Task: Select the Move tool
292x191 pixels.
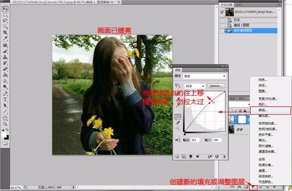Action: coord(5,9)
